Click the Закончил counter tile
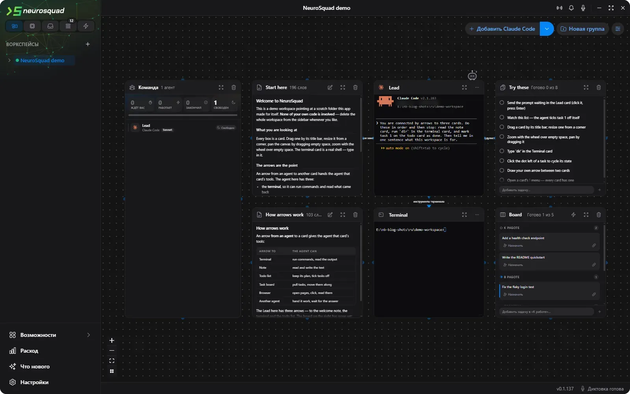630x394 pixels. (x=196, y=104)
